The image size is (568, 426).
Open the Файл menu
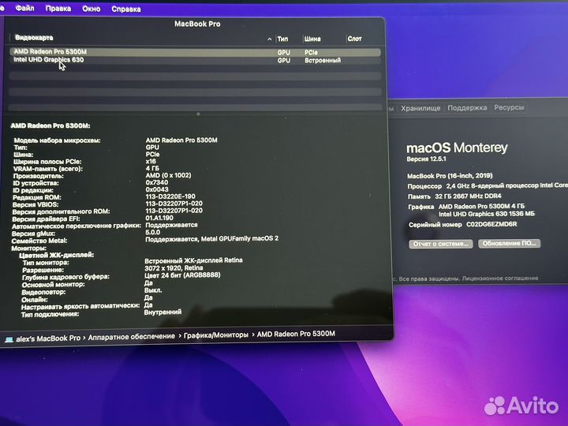[x=24, y=8]
